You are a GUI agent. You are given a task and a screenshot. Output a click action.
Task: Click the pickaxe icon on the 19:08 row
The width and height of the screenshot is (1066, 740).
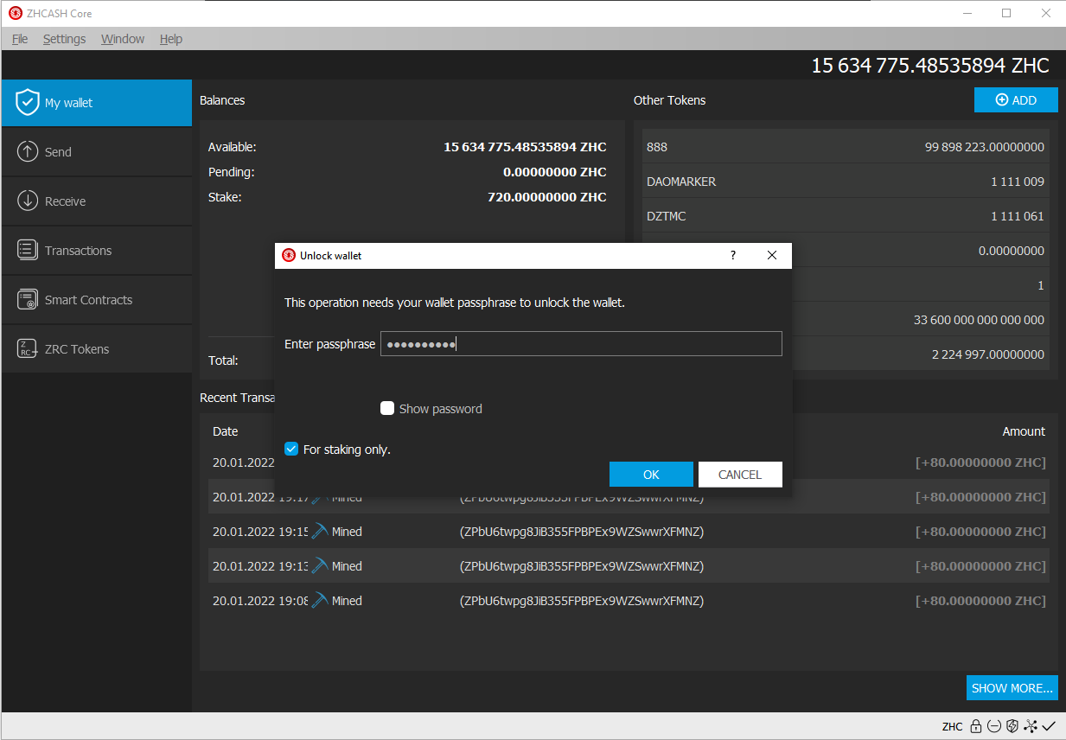pyautogui.click(x=320, y=601)
